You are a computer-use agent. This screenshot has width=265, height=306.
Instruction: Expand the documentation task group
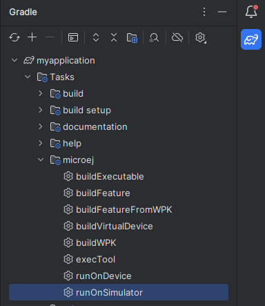pyautogui.click(x=41, y=126)
